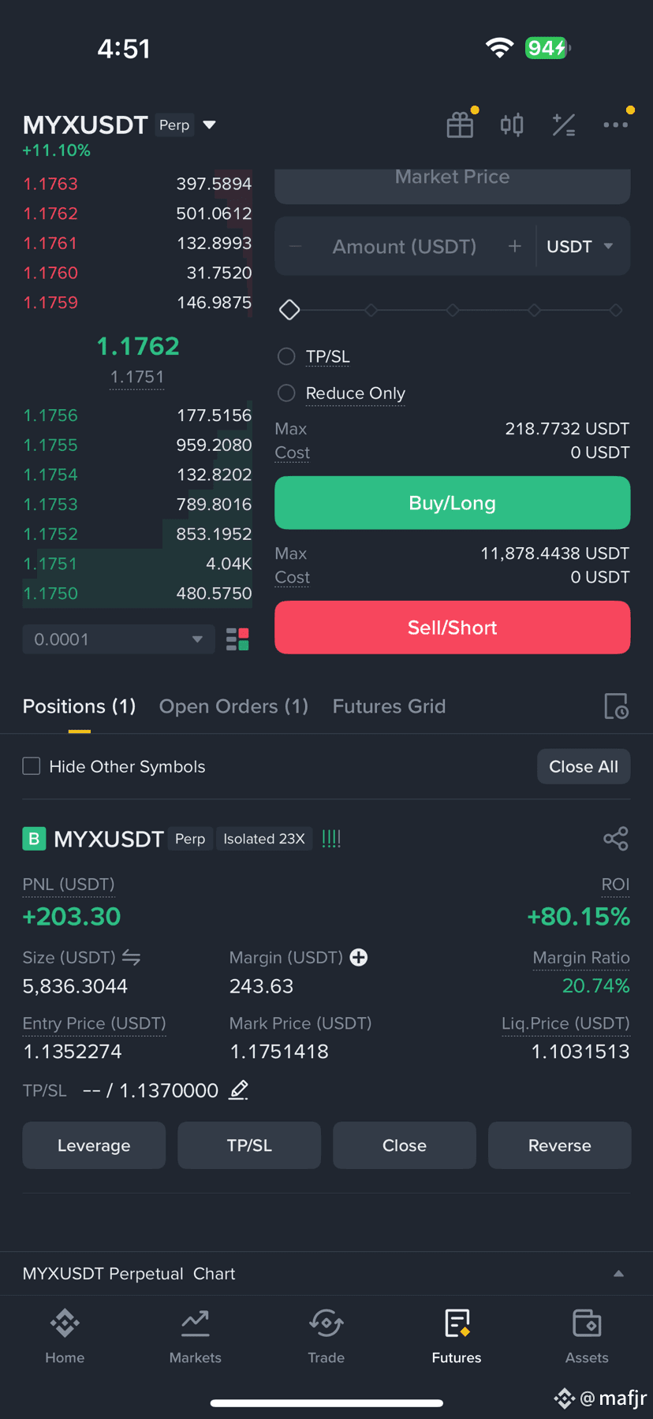Open the gift box rewards icon
This screenshot has width=653, height=1419.
pyautogui.click(x=460, y=125)
